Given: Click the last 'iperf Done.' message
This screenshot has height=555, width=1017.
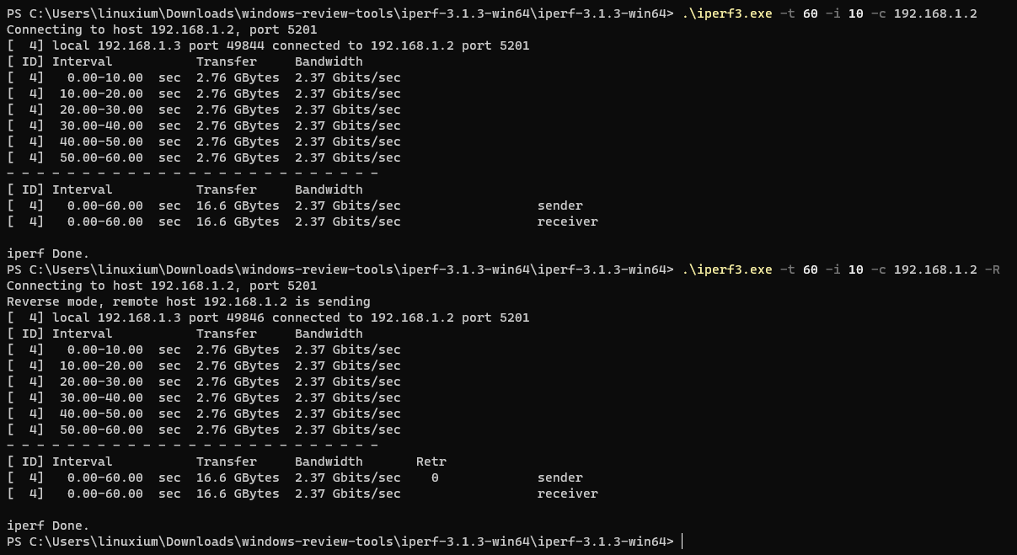Looking at the screenshot, I should (x=48, y=526).
